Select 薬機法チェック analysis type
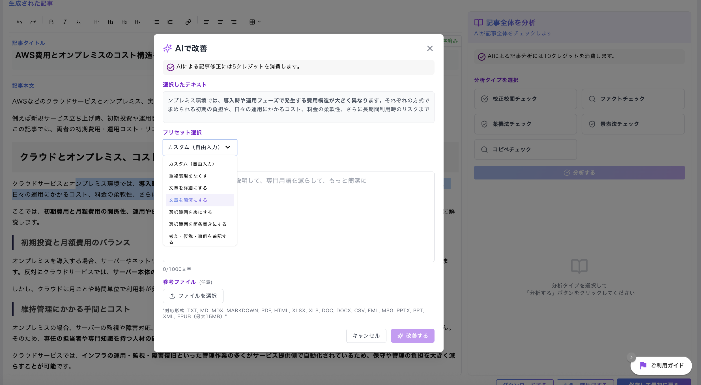This screenshot has width=701, height=385. [525, 124]
